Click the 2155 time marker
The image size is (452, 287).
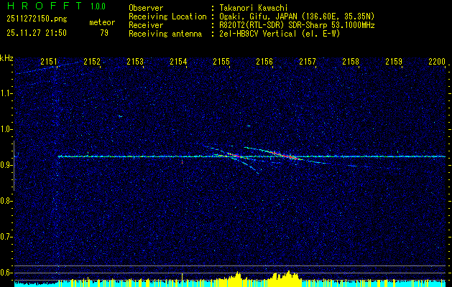click(x=221, y=61)
